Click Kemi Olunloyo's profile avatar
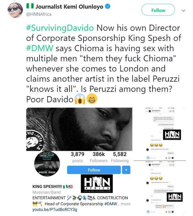 pos(15,10)
